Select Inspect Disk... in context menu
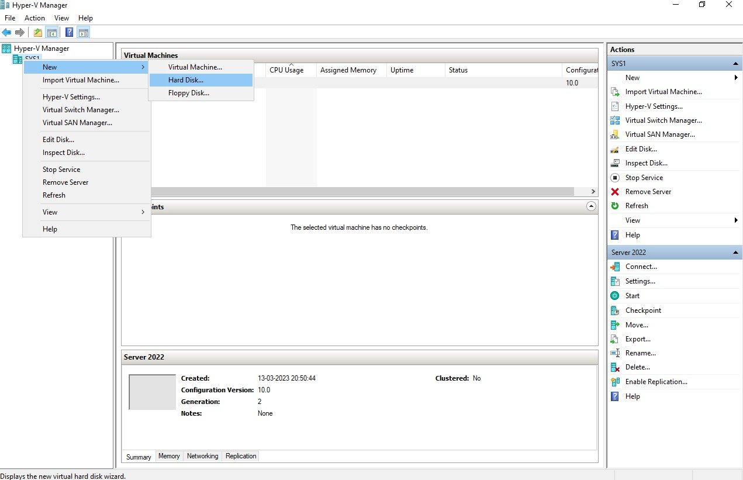 coord(87,153)
